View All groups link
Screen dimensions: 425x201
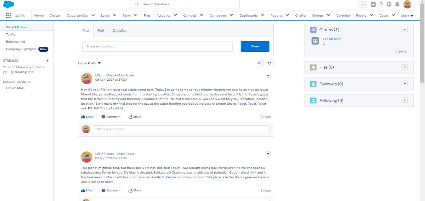(401, 52)
